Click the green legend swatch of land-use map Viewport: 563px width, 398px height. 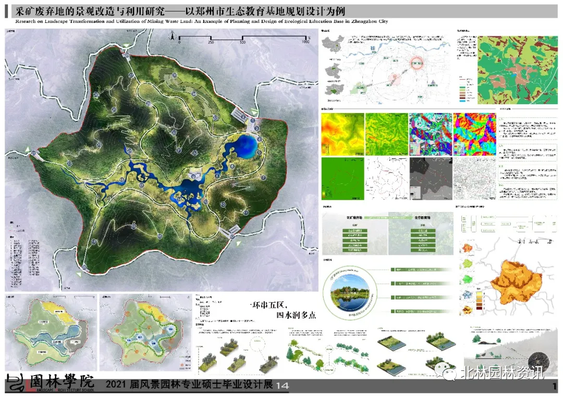[x=462, y=87]
